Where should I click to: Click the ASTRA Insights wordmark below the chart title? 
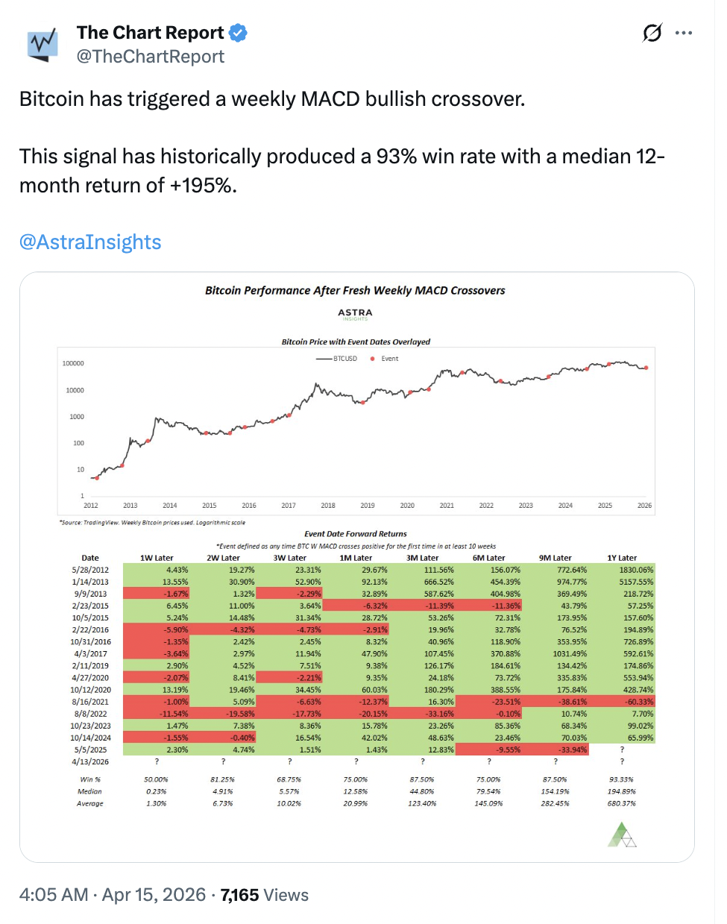pyautogui.click(x=356, y=312)
